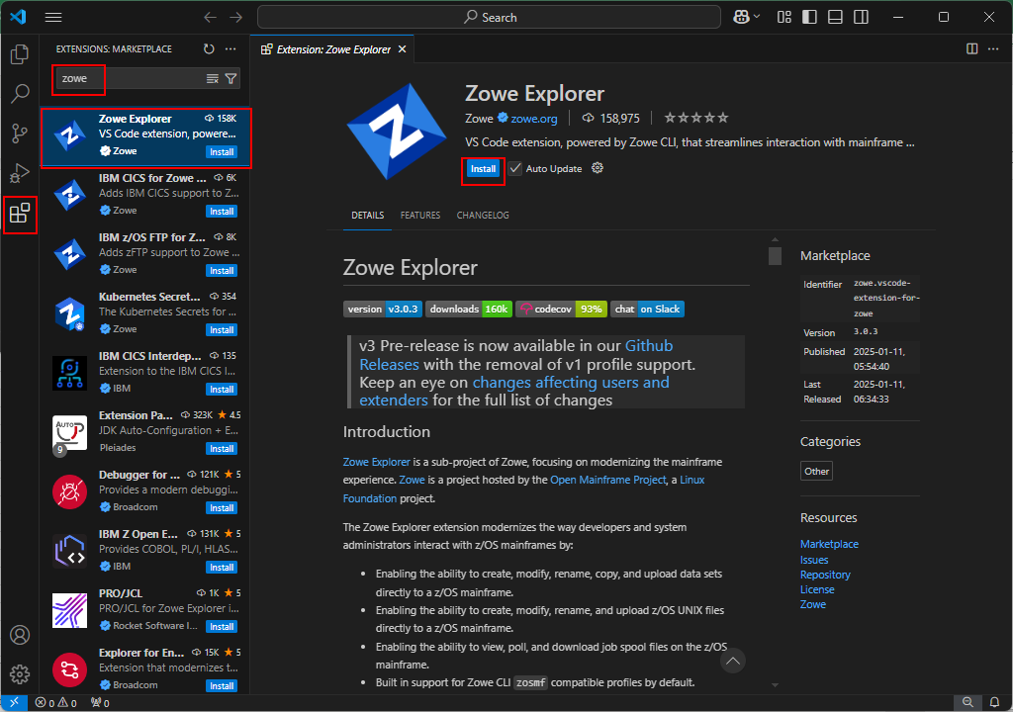Open the Search view in the activity bar
Viewport: 1013px width, 712px height.
pyautogui.click(x=20, y=94)
